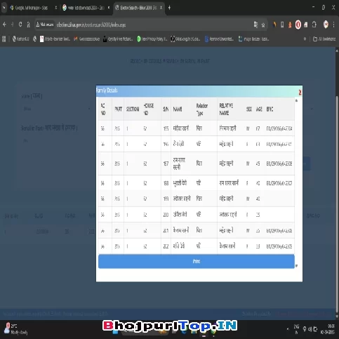Click the EPIC number in row 202
The height and width of the screenshot is (339, 339).
[279, 246]
